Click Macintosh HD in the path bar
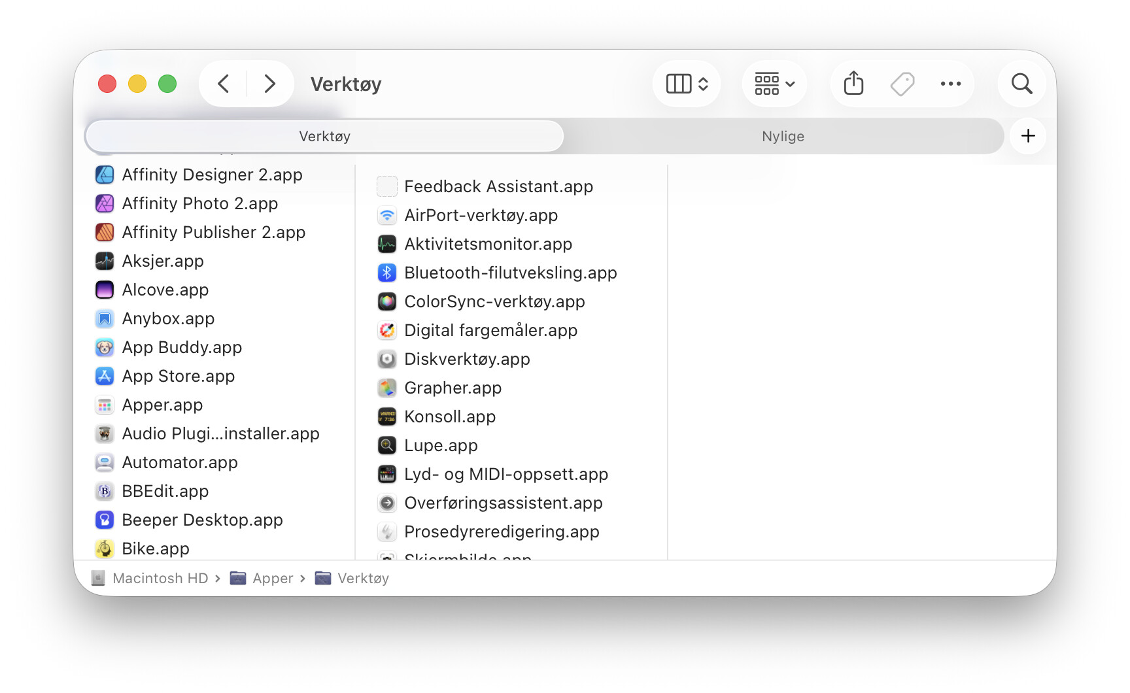Screen dimensions: 1130x693 (x=160, y=579)
